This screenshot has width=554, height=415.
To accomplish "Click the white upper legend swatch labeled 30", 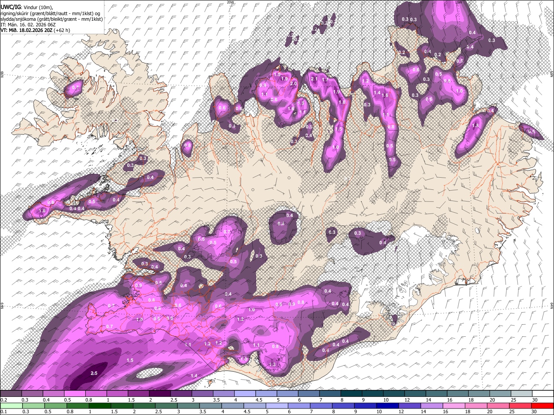I will point(543,394).
